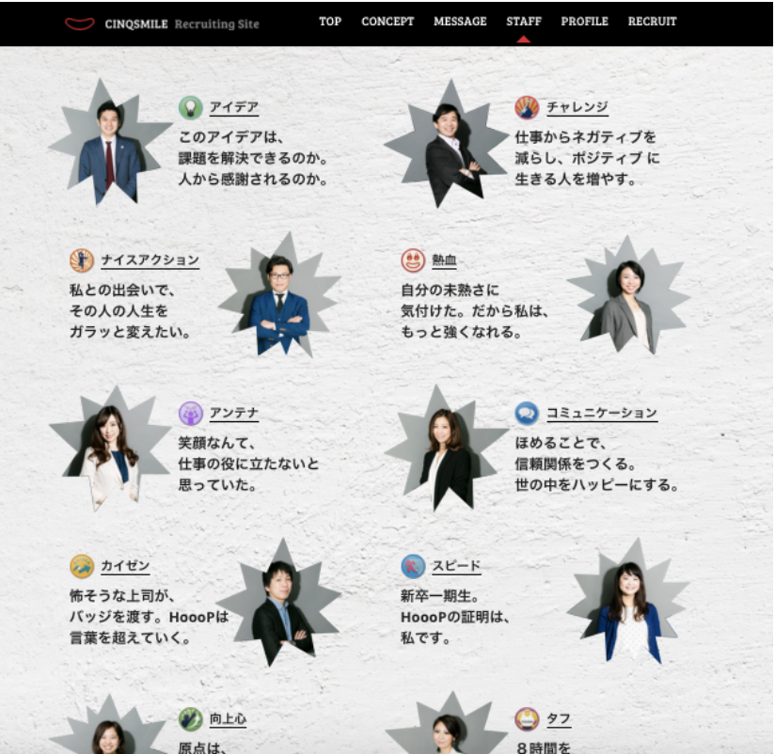Open the スピード staff link
Image resolution: width=775 pixels, height=754 pixels.
(x=456, y=566)
